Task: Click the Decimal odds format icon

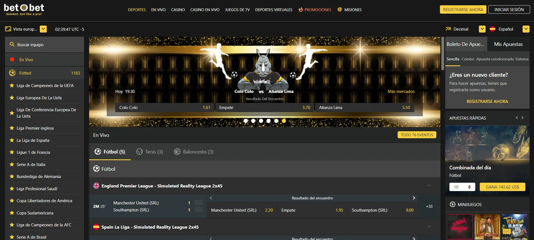Action: 448,29
